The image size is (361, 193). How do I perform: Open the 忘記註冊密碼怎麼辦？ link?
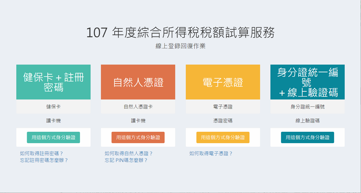coord(44,160)
